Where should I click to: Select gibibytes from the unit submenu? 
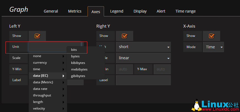tap(78, 76)
